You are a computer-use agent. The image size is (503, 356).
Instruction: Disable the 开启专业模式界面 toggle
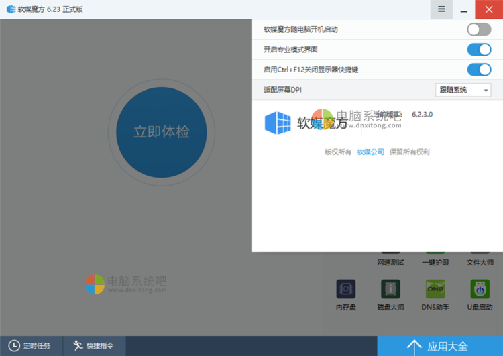(x=479, y=50)
